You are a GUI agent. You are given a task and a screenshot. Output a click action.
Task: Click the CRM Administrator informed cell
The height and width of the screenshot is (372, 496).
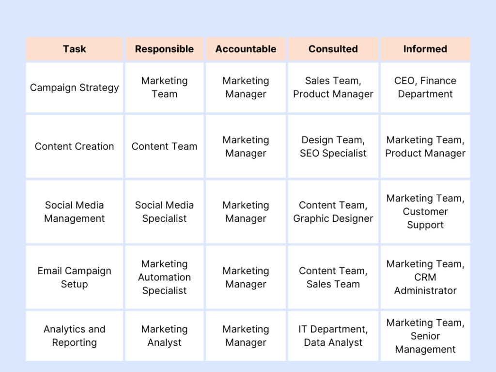425,278
